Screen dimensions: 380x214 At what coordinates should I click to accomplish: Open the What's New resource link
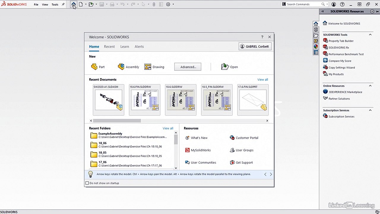pos(196,138)
